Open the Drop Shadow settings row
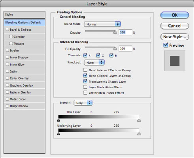Image resolution: width=194 pixels, height=158 pixels. tap(24, 106)
